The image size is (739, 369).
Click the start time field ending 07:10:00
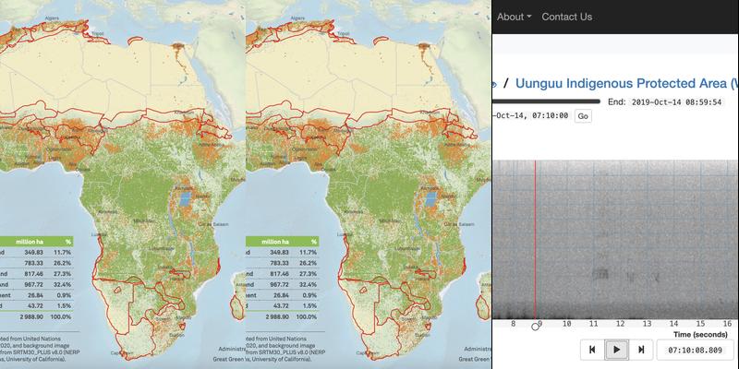point(531,116)
